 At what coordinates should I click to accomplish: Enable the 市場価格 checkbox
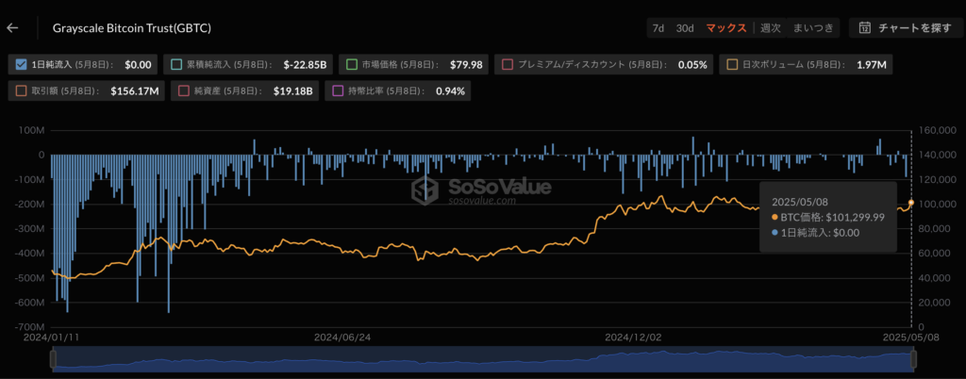(352, 65)
